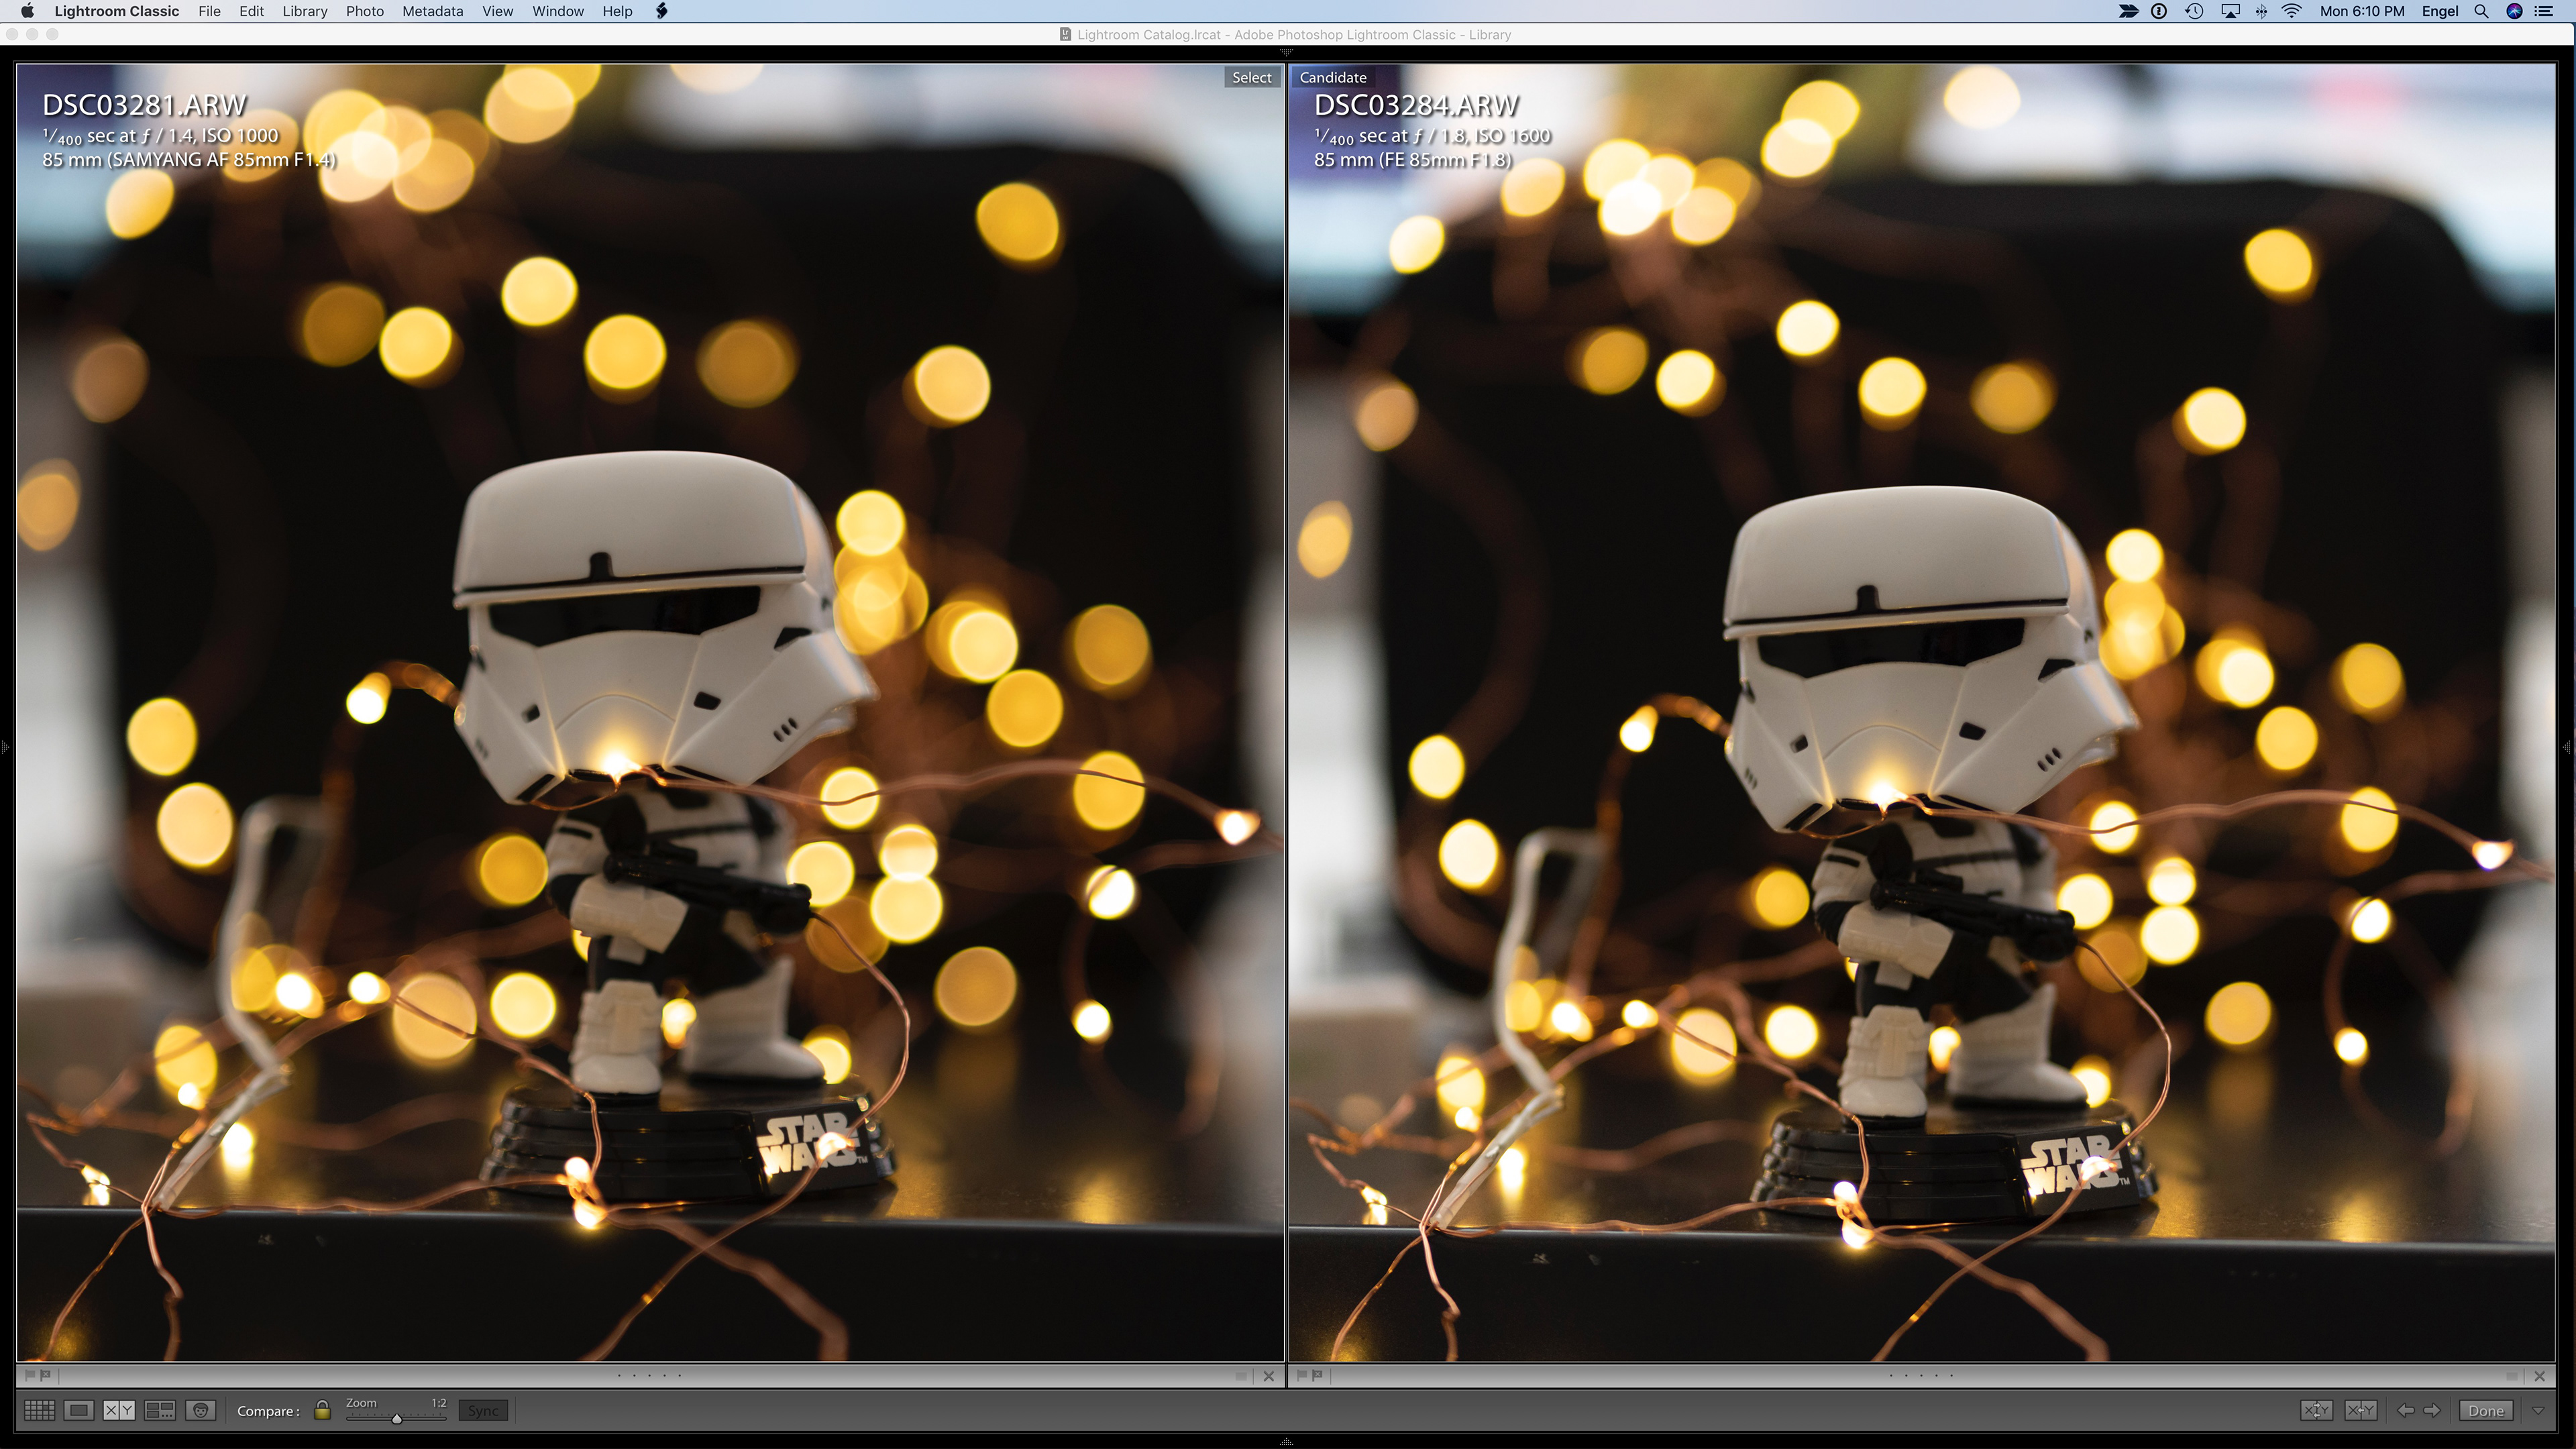Click the arrow-shaped menu bar app icon
The height and width of the screenshot is (1449, 2576).
tap(2128, 11)
